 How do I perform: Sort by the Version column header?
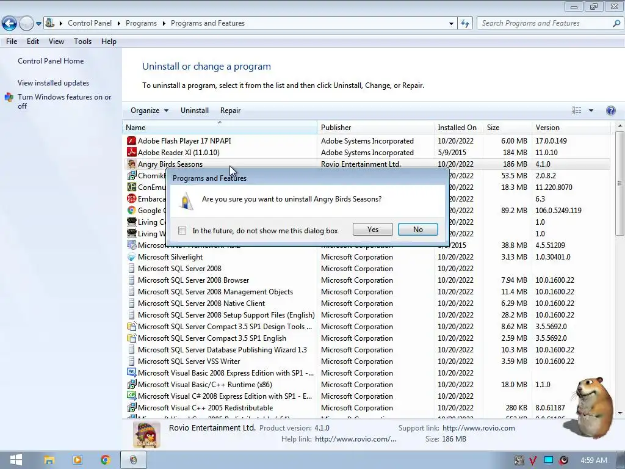[571, 128]
